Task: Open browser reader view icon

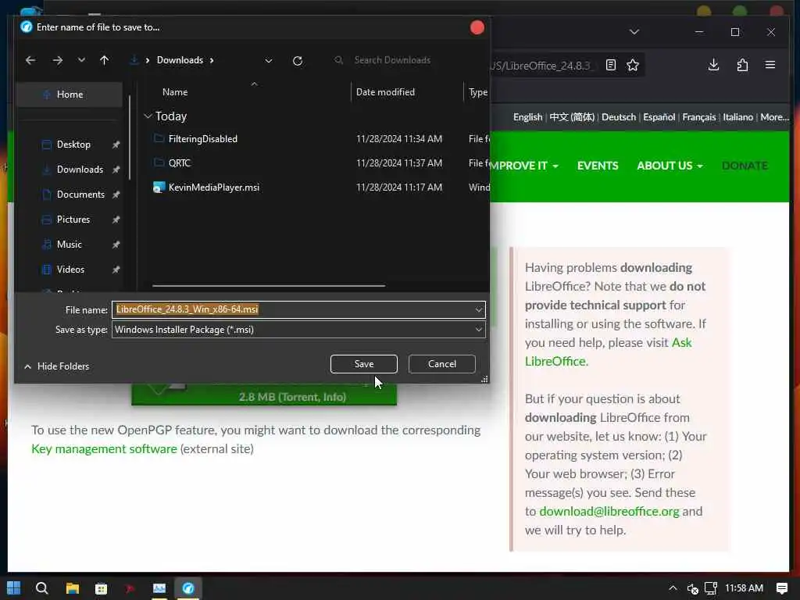Action: click(611, 65)
